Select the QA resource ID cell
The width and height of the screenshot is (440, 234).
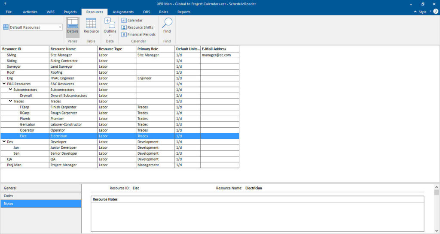pyautogui.click(x=24, y=159)
